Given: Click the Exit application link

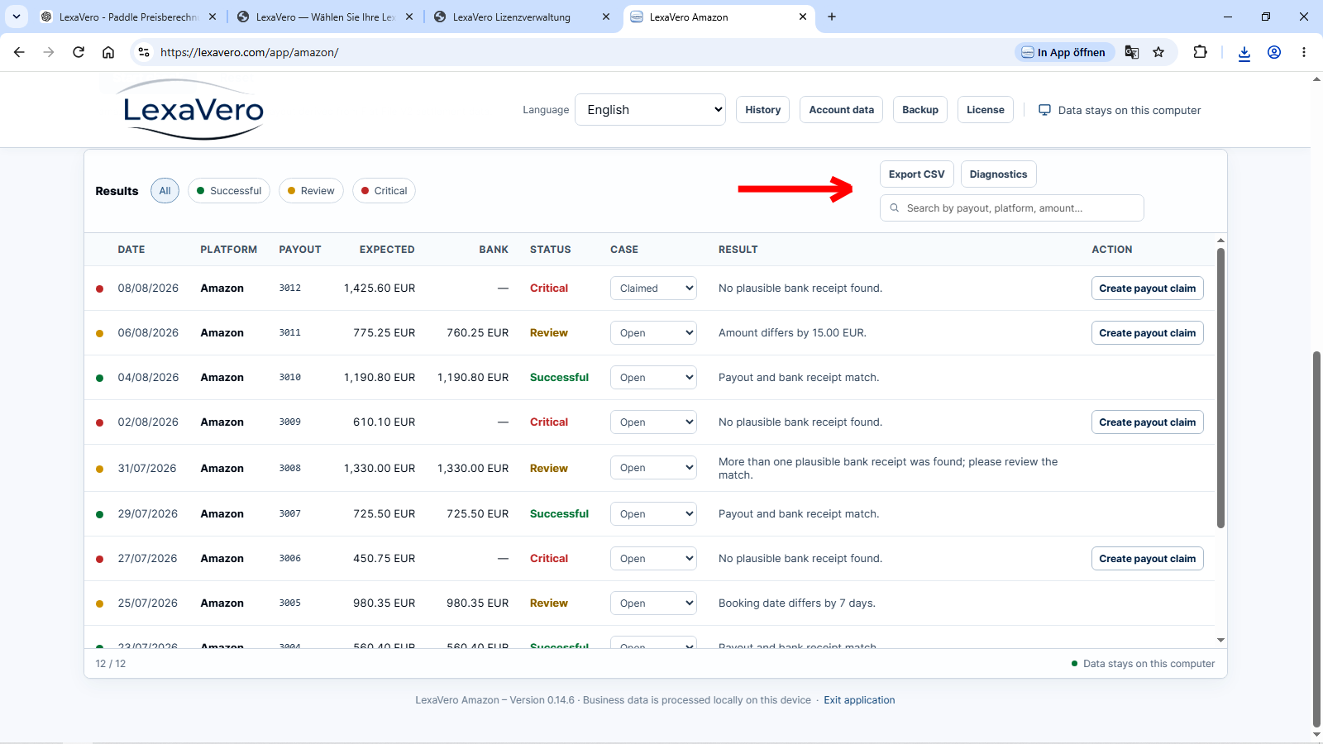Looking at the screenshot, I should [859, 700].
